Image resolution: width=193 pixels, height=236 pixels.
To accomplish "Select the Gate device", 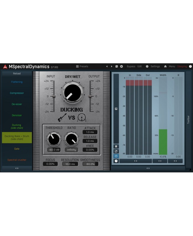I will click(17, 149).
